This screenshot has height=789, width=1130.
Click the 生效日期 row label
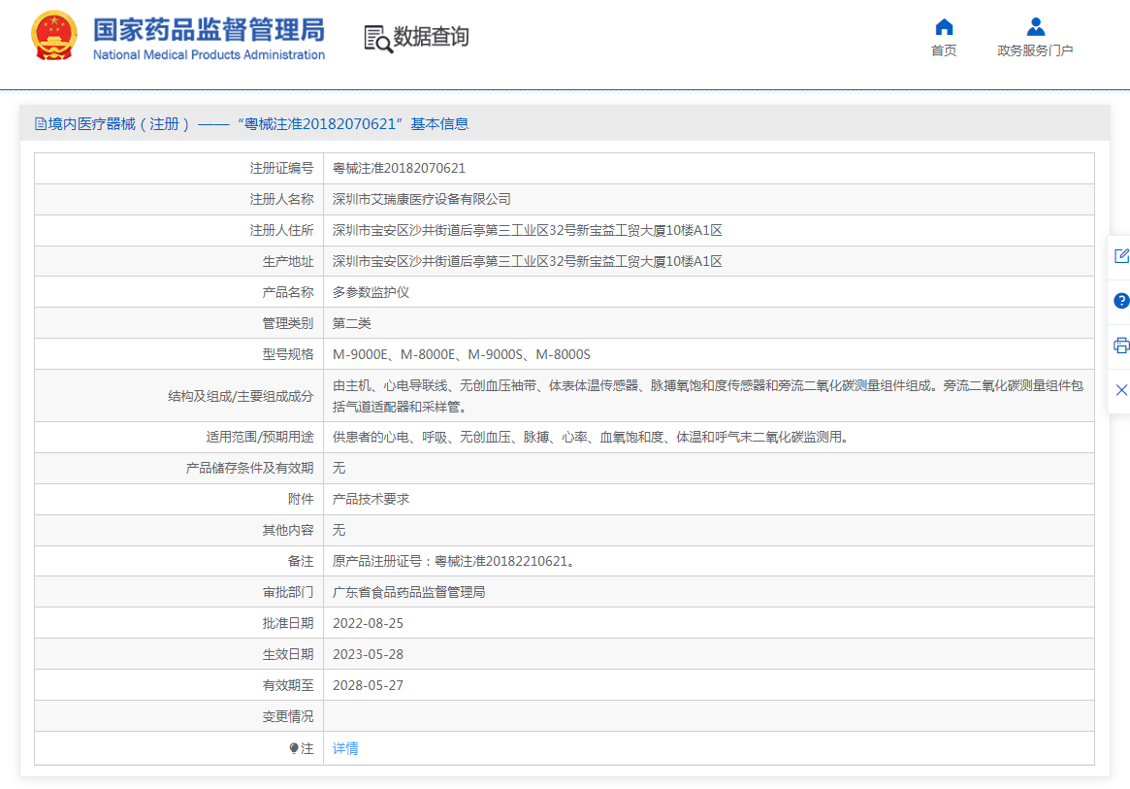point(287,654)
